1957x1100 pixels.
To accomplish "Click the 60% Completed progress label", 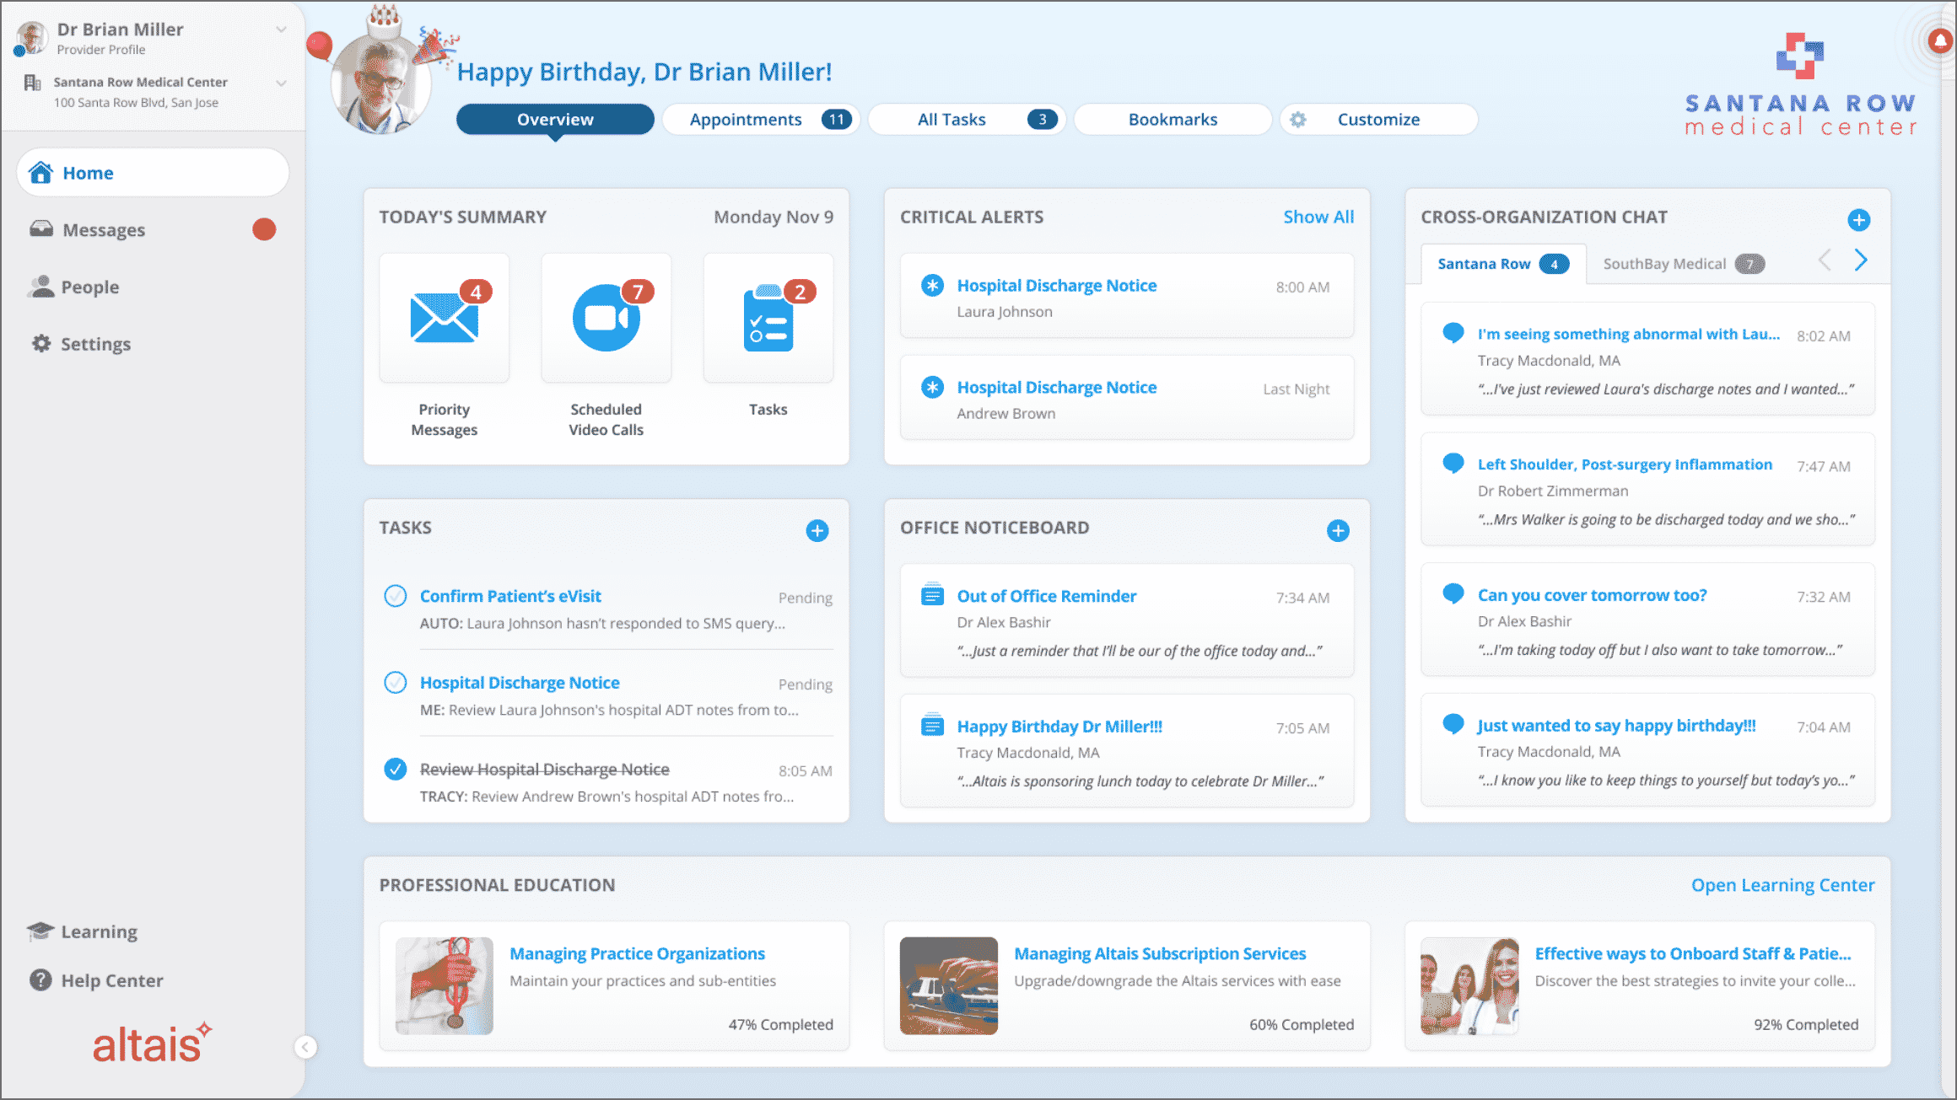I will [1302, 1024].
